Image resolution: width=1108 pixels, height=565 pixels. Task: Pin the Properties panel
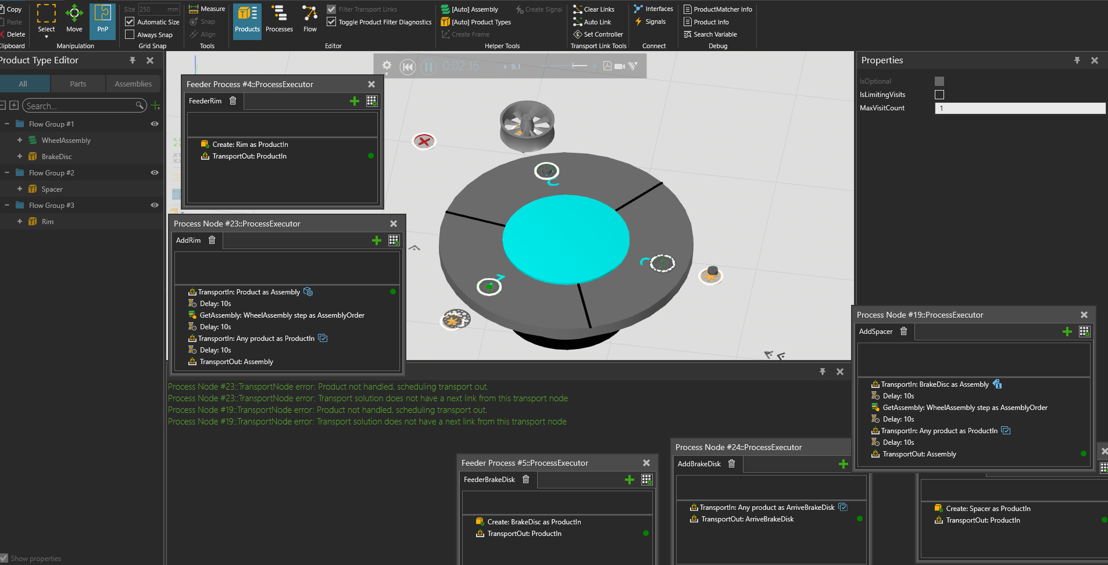[x=1077, y=60]
